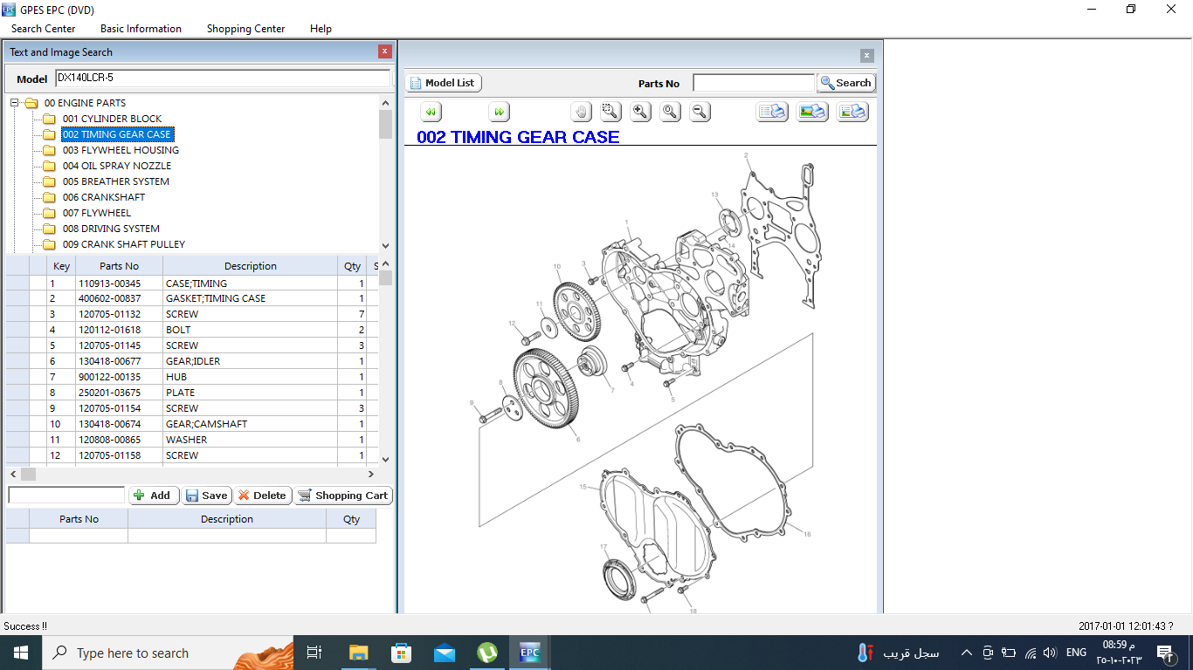This screenshot has height=670, width=1193.
Task: Click the Parts No search field
Action: pyautogui.click(x=754, y=83)
